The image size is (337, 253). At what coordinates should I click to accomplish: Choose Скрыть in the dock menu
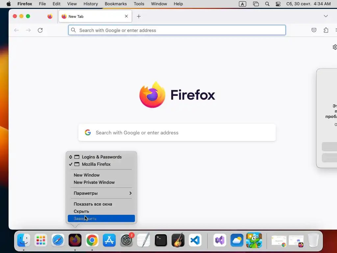(x=101, y=211)
